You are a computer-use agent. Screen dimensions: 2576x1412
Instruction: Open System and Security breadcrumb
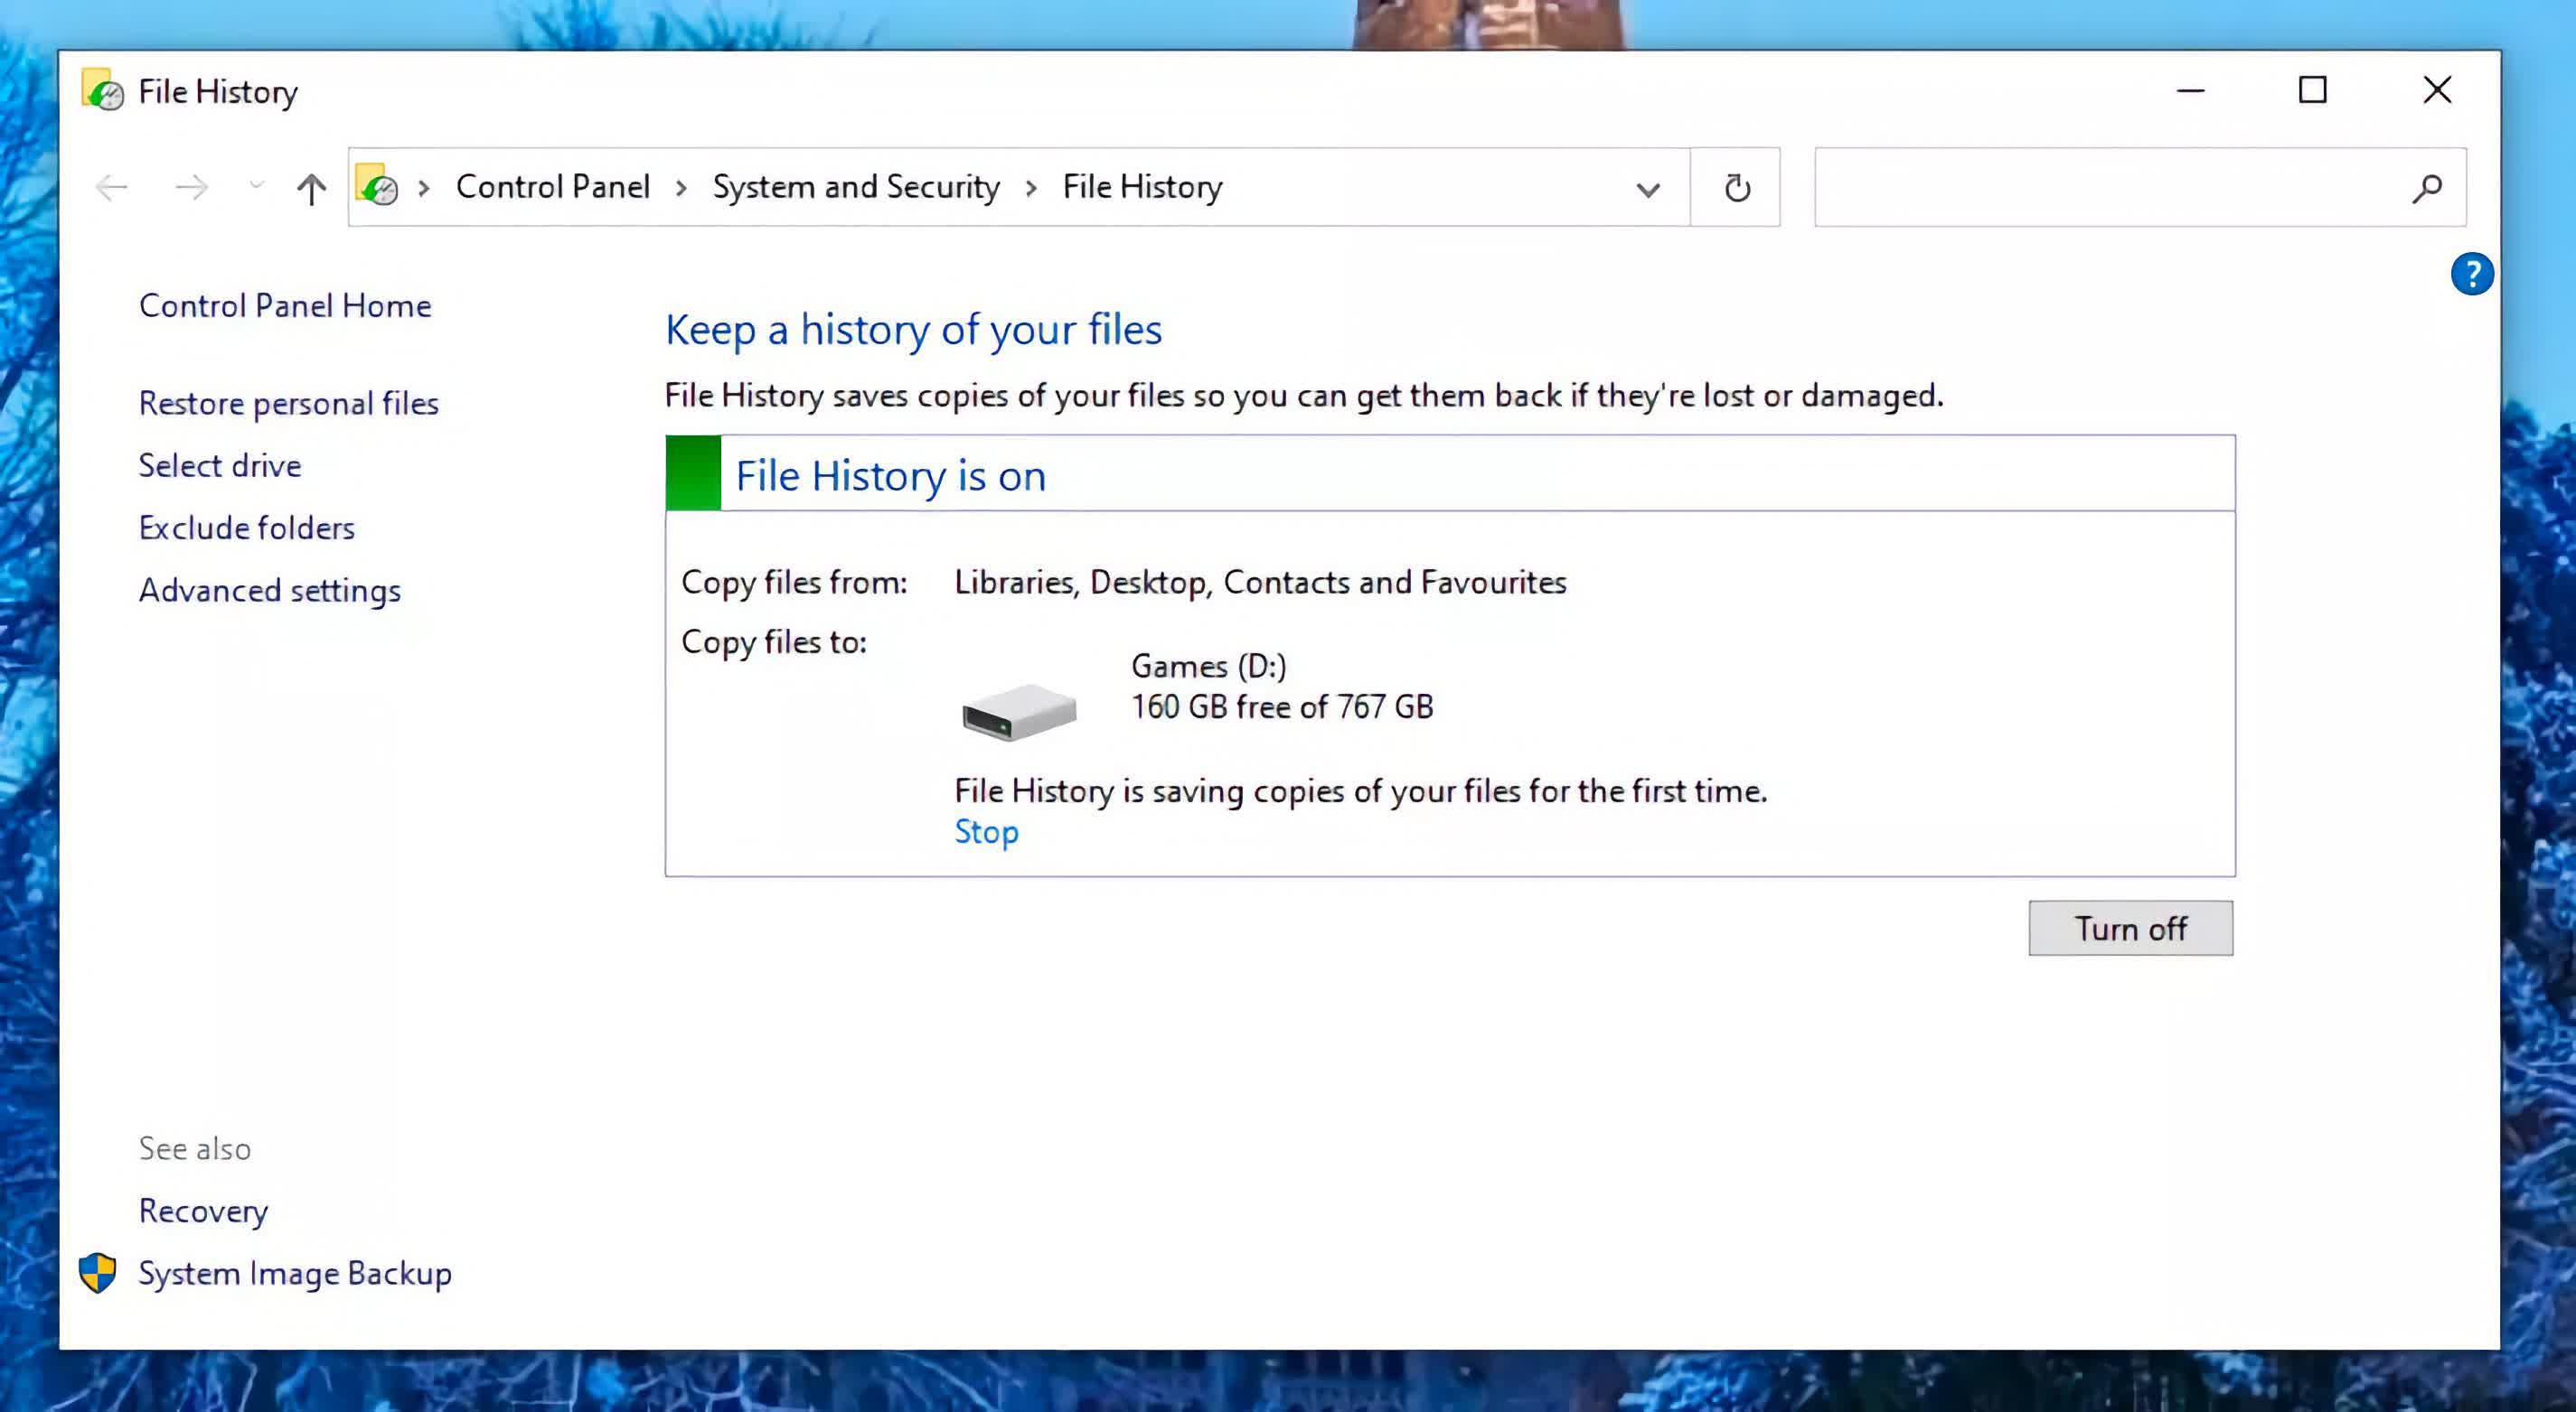[x=856, y=187]
